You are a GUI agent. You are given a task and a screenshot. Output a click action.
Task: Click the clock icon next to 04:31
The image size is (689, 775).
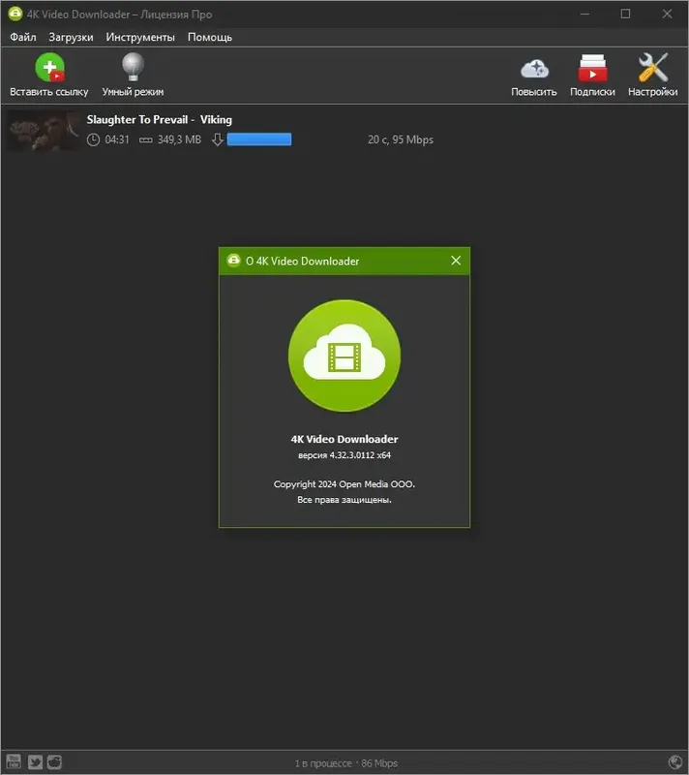click(93, 139)
